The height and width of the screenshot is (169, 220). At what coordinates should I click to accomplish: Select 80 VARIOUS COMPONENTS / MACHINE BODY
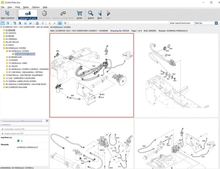pyautogui.click(x=26, y=84)
